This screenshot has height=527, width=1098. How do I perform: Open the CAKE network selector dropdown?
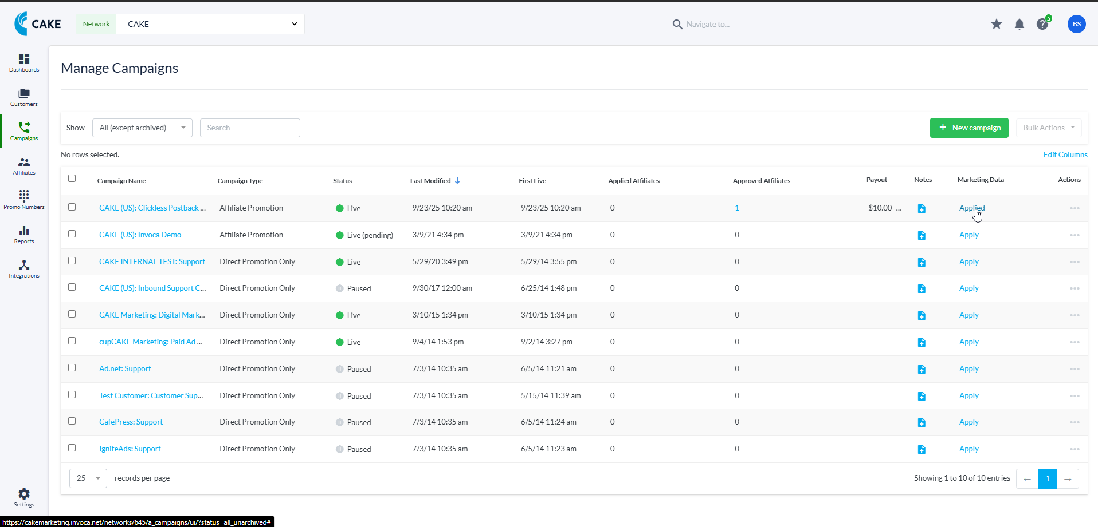click(x=210, y=24)
